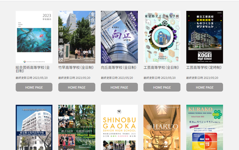239x150 pixels.
Task: Click HOME PAGE button for 竹早高等学校
Action: point(77,87)
